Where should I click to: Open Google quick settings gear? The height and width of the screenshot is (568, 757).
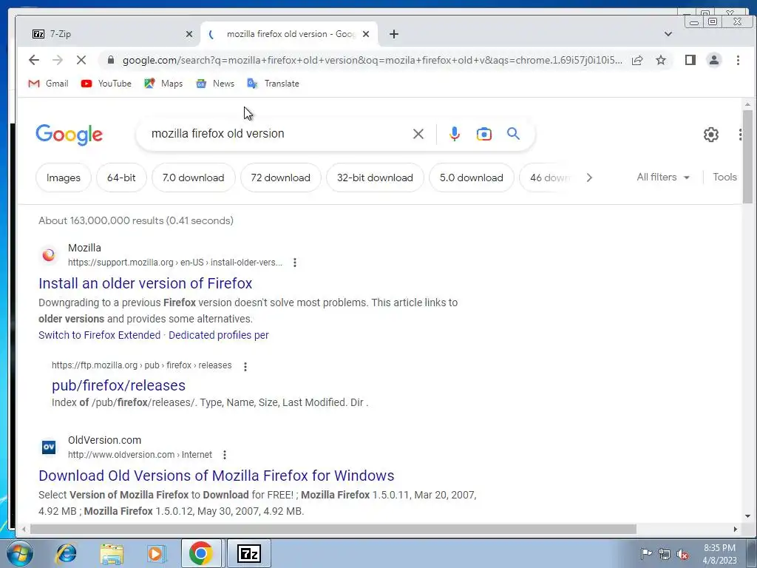pos(710,135)
